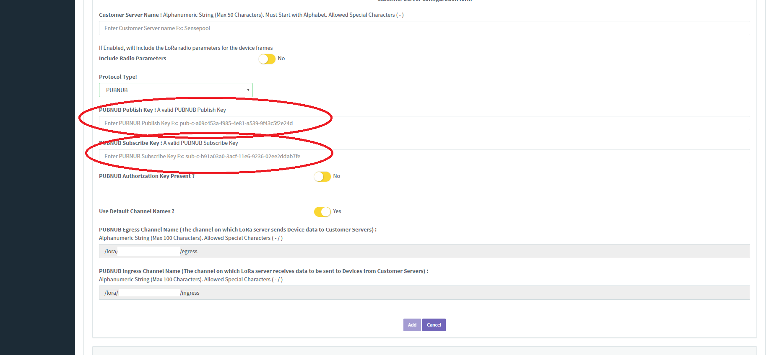Toggle PUBNUB Authorization Key Present switch
The image size is (772, 355).
click(322, 177)
